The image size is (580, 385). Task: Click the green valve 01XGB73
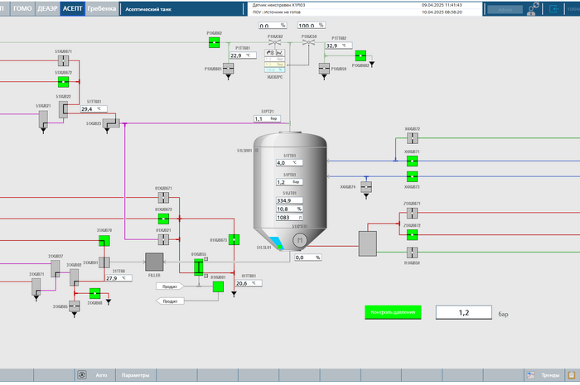pos(235,240)
